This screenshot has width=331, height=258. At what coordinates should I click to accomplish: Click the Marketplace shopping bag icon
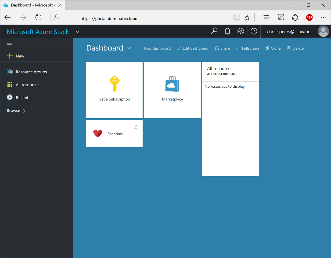tap(172, 84)
